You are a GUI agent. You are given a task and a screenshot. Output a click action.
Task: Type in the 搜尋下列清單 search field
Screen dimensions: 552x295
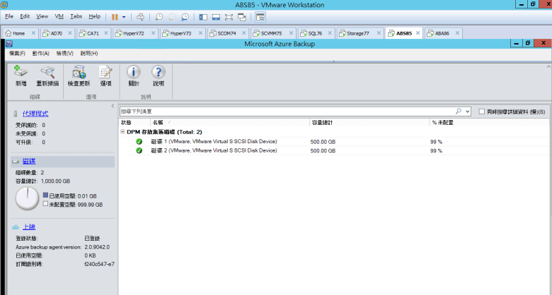(x=283, y=112)
